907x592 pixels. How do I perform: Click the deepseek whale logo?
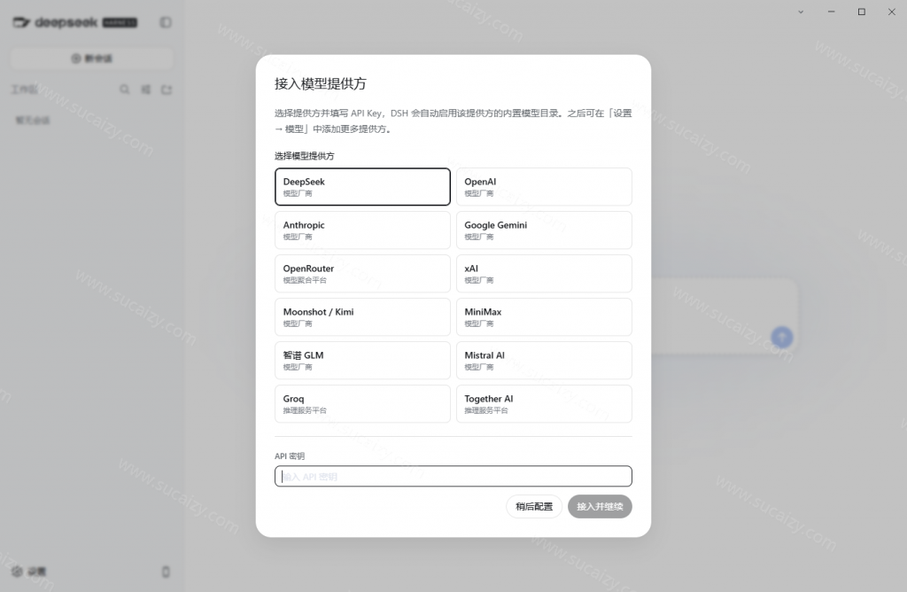coord(21,22)
